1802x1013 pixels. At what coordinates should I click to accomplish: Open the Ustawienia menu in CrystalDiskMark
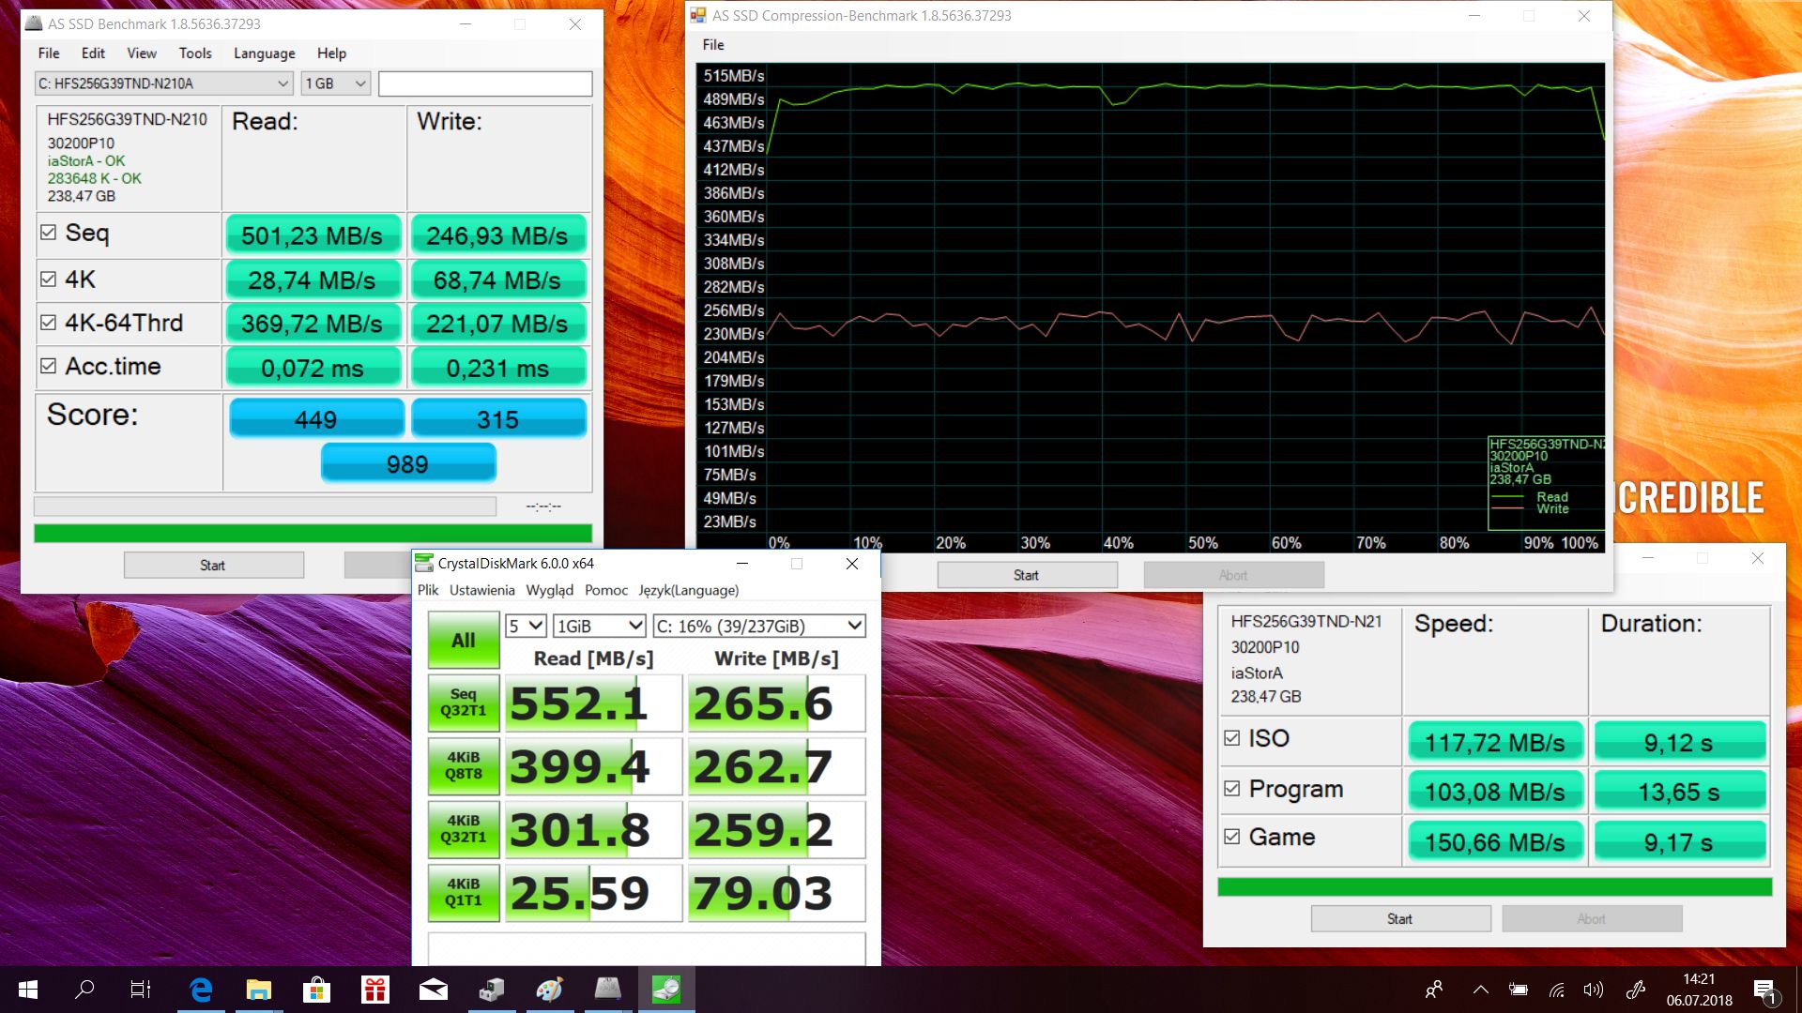click(481, 590)
